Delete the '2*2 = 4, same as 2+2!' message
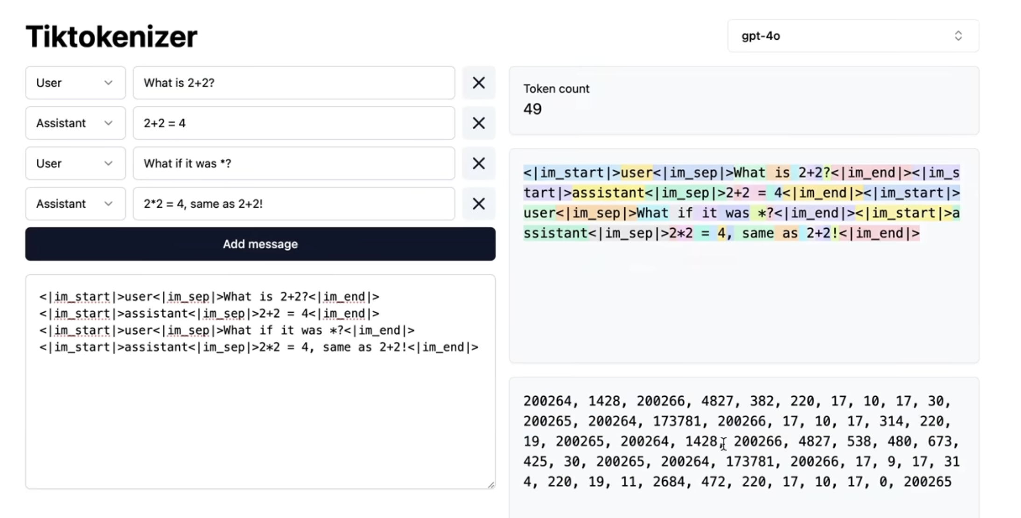The height and width of the screenshot is (518, 1021). click(x=478, y=204)
